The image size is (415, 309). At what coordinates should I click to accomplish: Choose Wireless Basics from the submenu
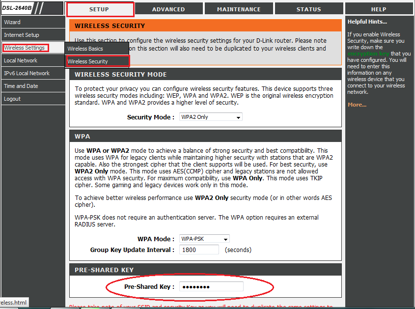coord(85,49)
